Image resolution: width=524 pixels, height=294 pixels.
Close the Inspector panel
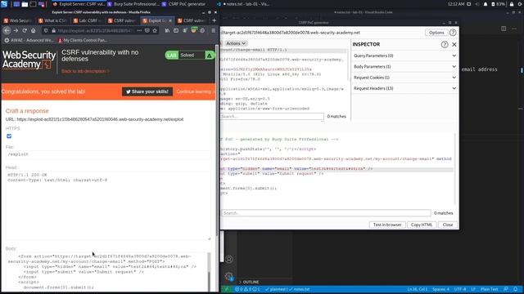454,44
